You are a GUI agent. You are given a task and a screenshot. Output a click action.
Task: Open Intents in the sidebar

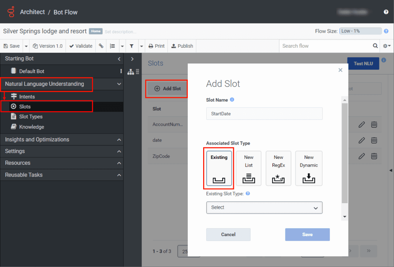(x=27, y=97)
